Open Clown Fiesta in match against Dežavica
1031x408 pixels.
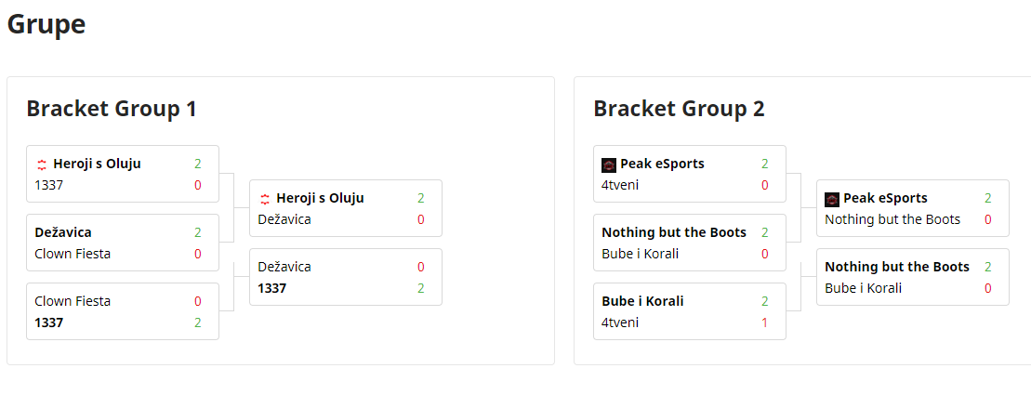click(73, 254)
